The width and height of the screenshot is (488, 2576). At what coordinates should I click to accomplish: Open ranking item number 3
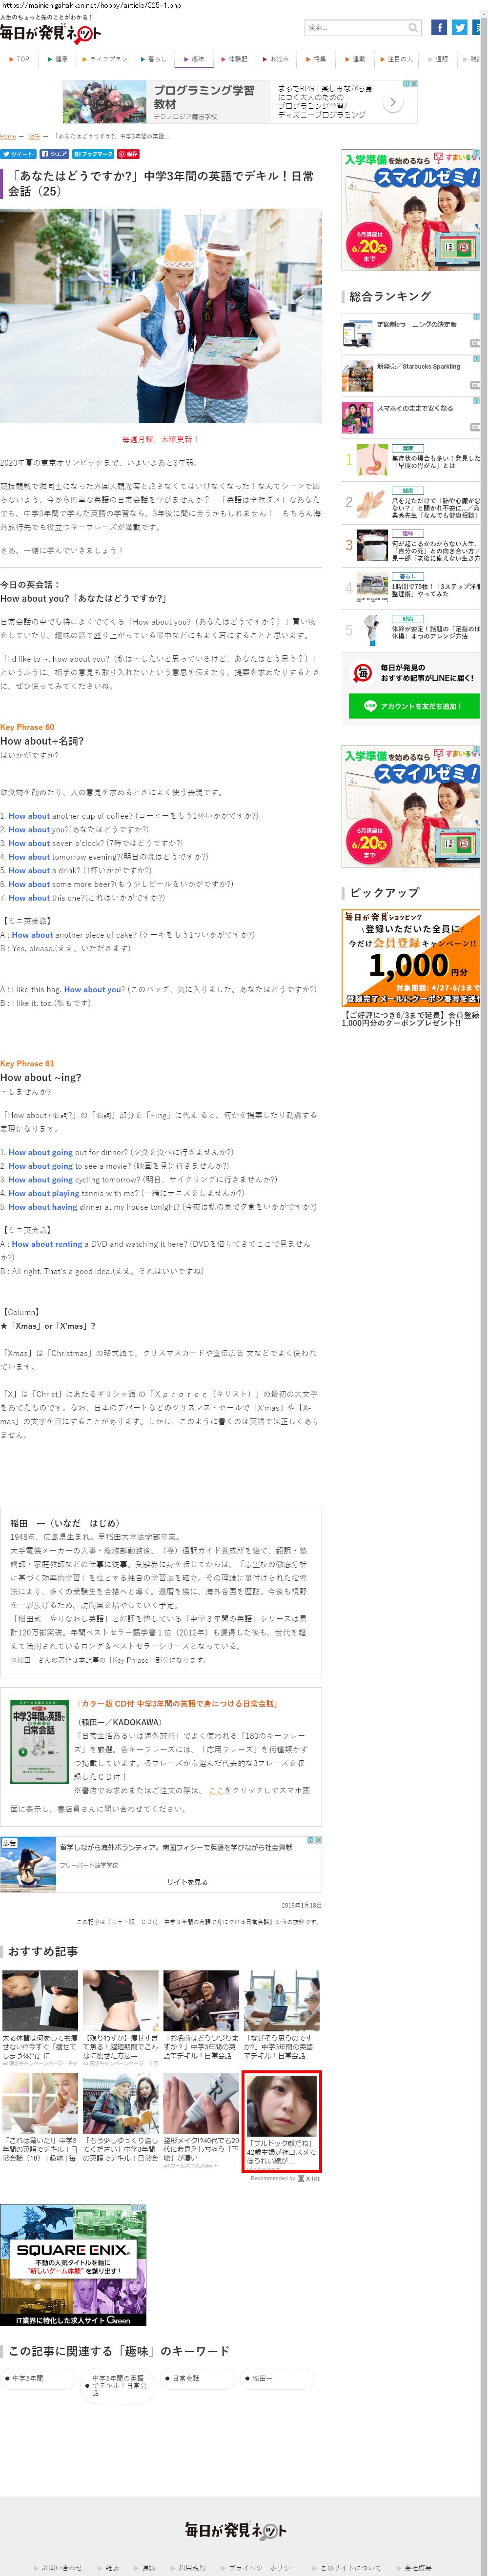[410, 545]
